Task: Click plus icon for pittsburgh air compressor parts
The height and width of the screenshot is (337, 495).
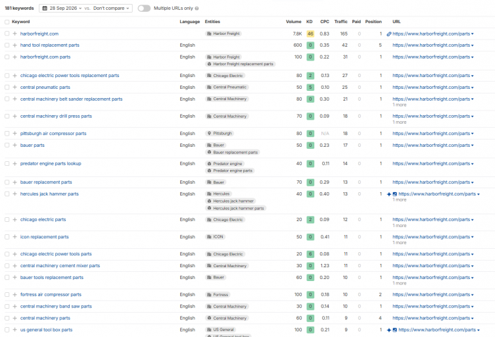Action: point(14,134)
